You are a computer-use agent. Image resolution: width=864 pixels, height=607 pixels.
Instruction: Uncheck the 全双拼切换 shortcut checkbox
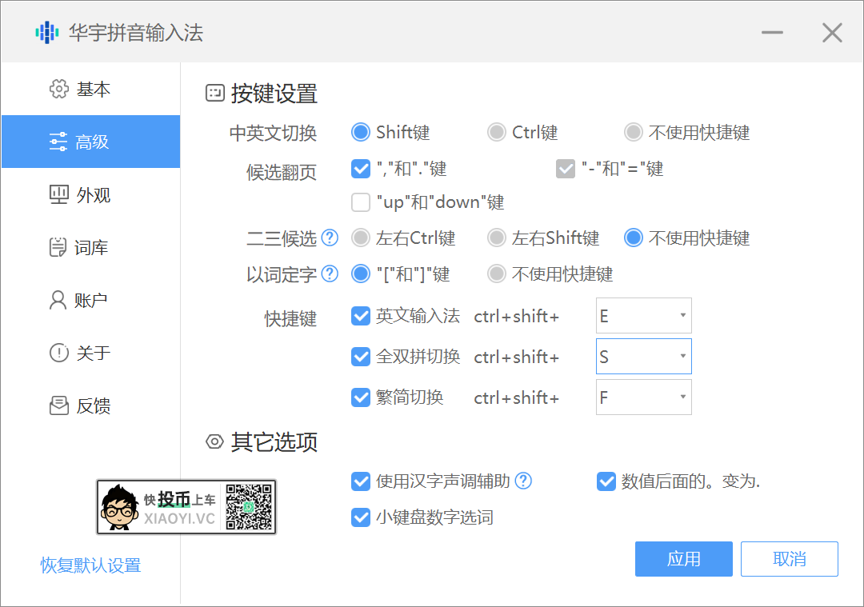[361, 357]
